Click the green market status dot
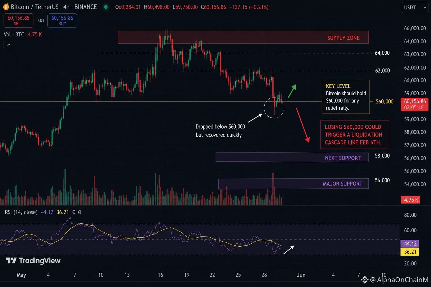 click(106, 7)
